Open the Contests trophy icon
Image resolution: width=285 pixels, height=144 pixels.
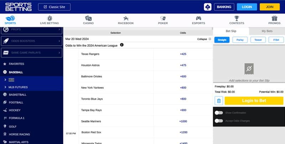coord(237,18)
